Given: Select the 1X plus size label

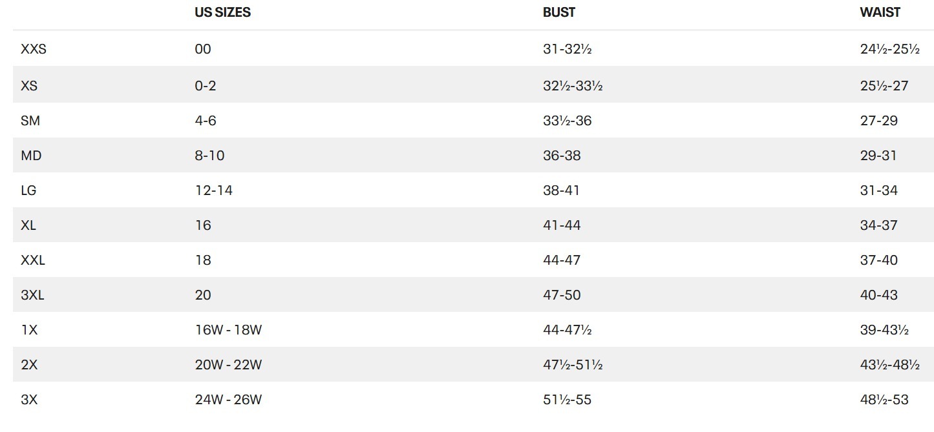Looking at the screenshot, I should click(x=29, y=330).
